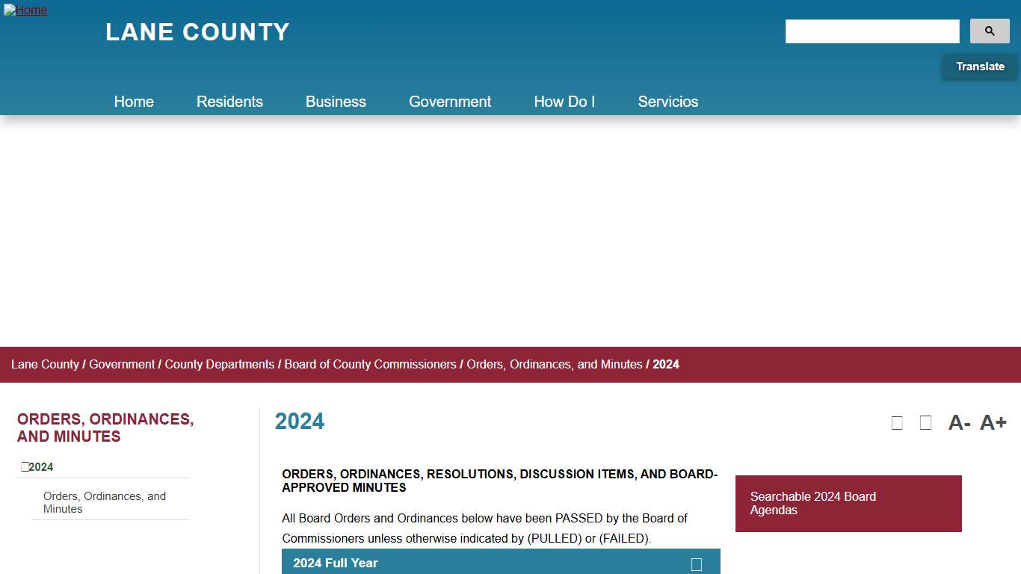This screenshot has width=1021, height=574.
Task: Click the Searchable 2024 Board Agendas button
Action: click(848, 503)
